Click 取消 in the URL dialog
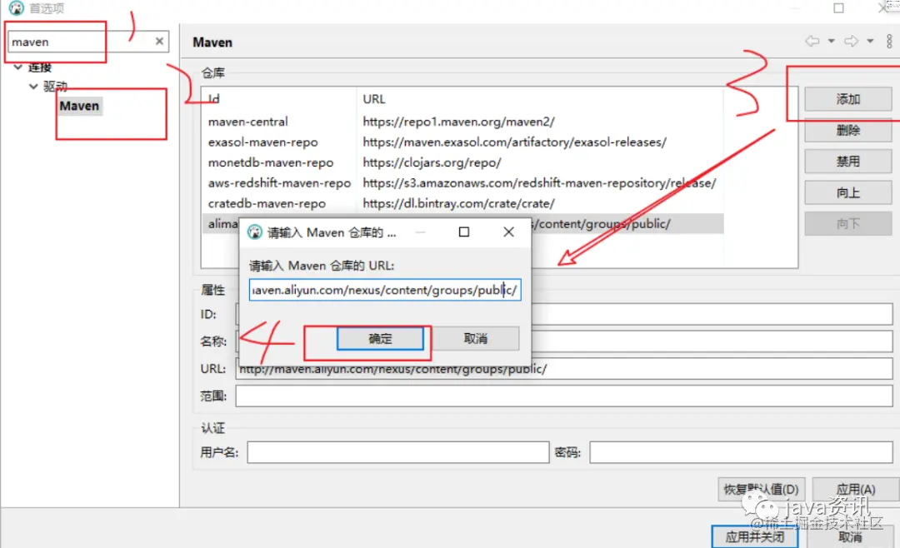 475,339
